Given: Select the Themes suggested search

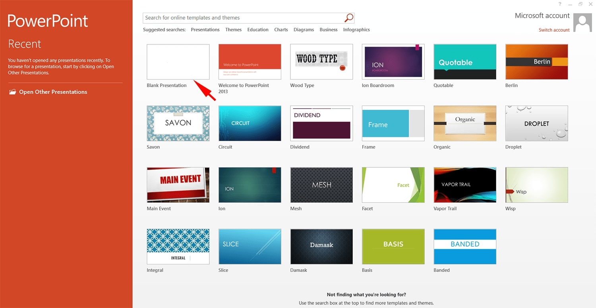Looking at the screenshot, I should coord(233,30).
